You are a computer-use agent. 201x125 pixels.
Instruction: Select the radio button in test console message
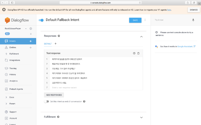click(157, 32)
